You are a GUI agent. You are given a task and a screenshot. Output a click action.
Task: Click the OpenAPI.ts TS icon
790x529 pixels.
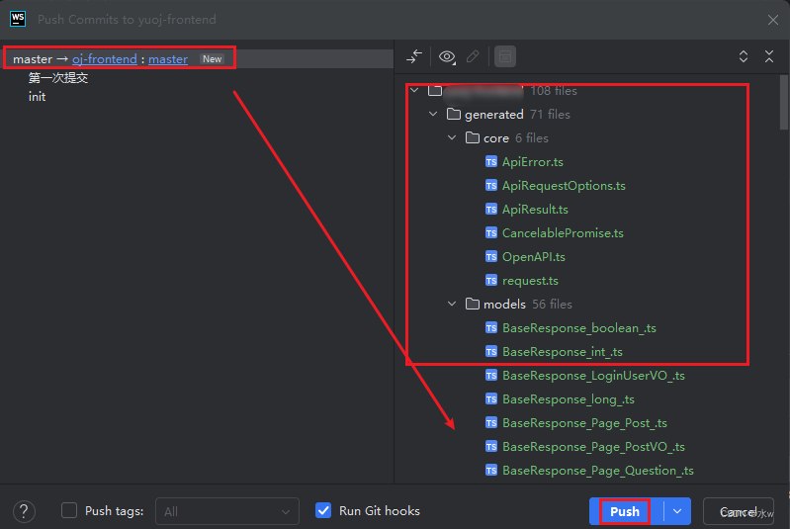[491, 256]
